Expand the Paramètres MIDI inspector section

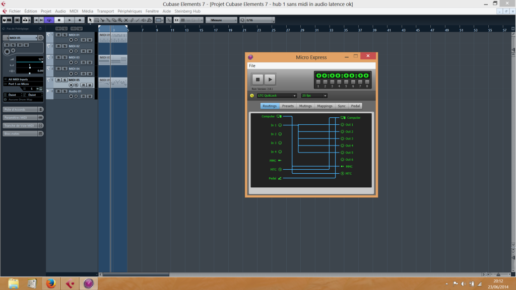coord(23,117)
